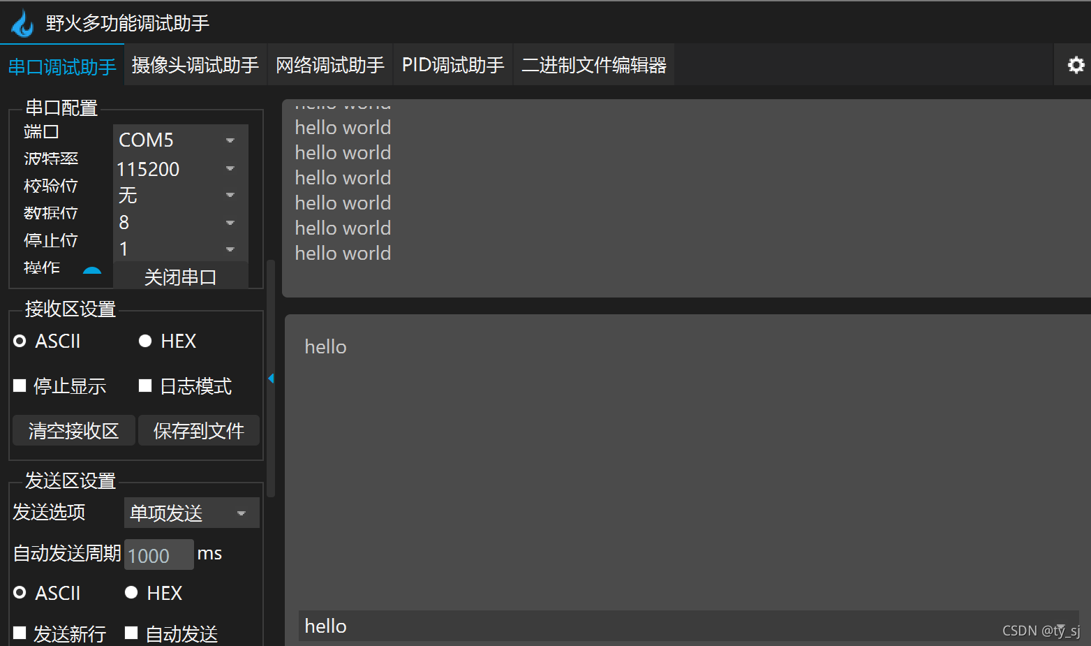Open the data bits dropdown showing 8
Image resolution: width=1091 pixels, height=646 pixels.
pyautogui.click(x=180, y=222)
